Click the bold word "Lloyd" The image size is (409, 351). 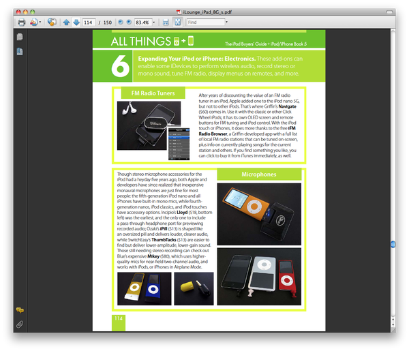point(182,212)
